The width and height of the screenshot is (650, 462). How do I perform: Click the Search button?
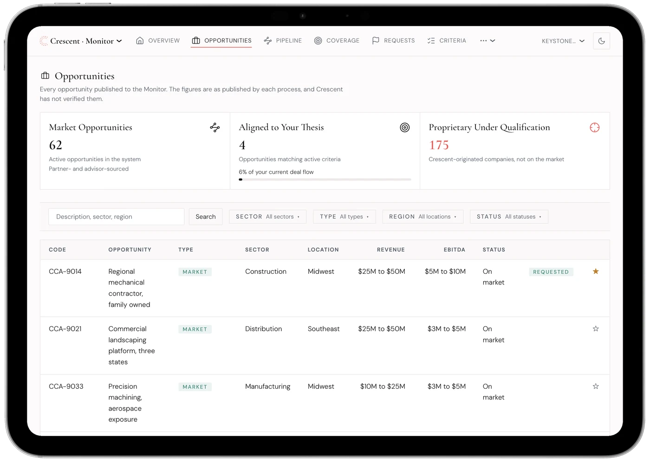tap(206, 217)
